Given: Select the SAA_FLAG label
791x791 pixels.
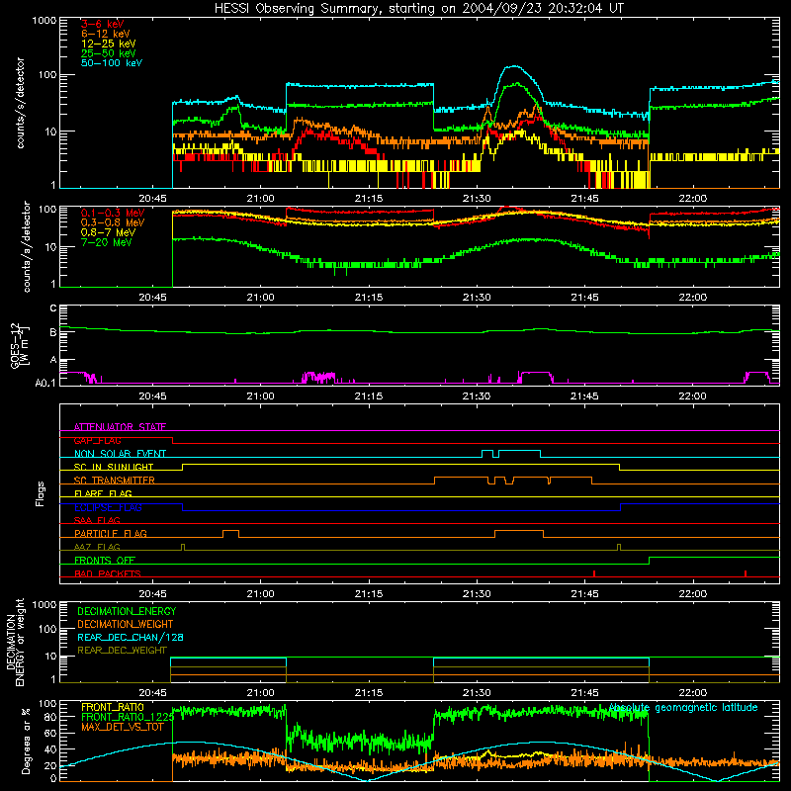Looking at the screenshot, I should (x=97, y=520).
